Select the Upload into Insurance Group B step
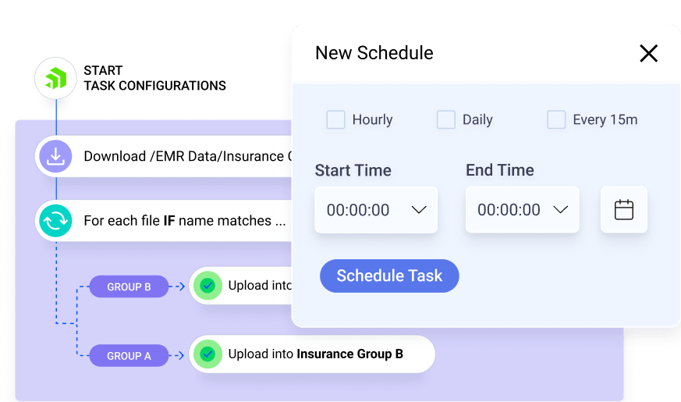The width and height of the screenshot is (681, 402). click(x=315, y=354)
